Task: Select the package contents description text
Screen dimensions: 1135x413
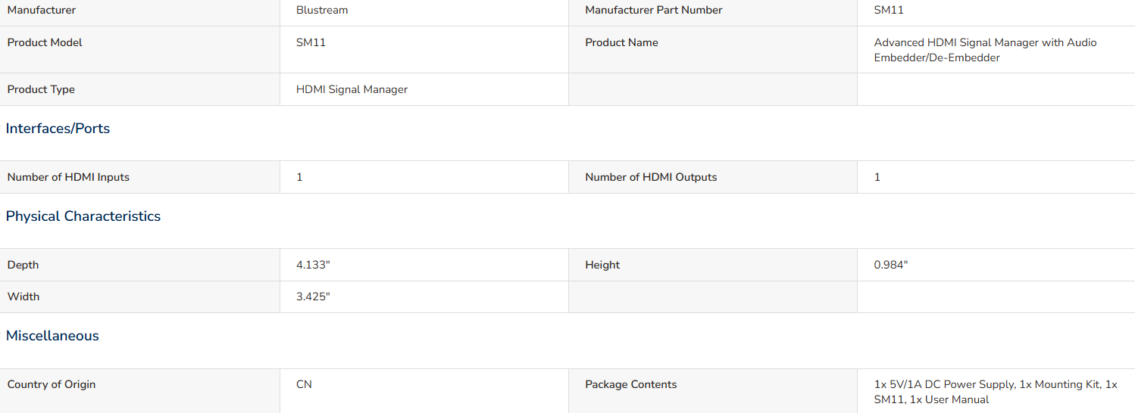Action: (996, 392)
